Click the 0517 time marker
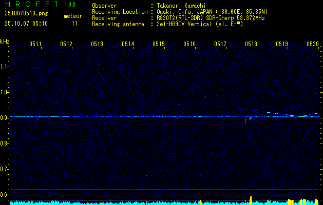Screen dimensions: 323x205 tap(220, 44)
